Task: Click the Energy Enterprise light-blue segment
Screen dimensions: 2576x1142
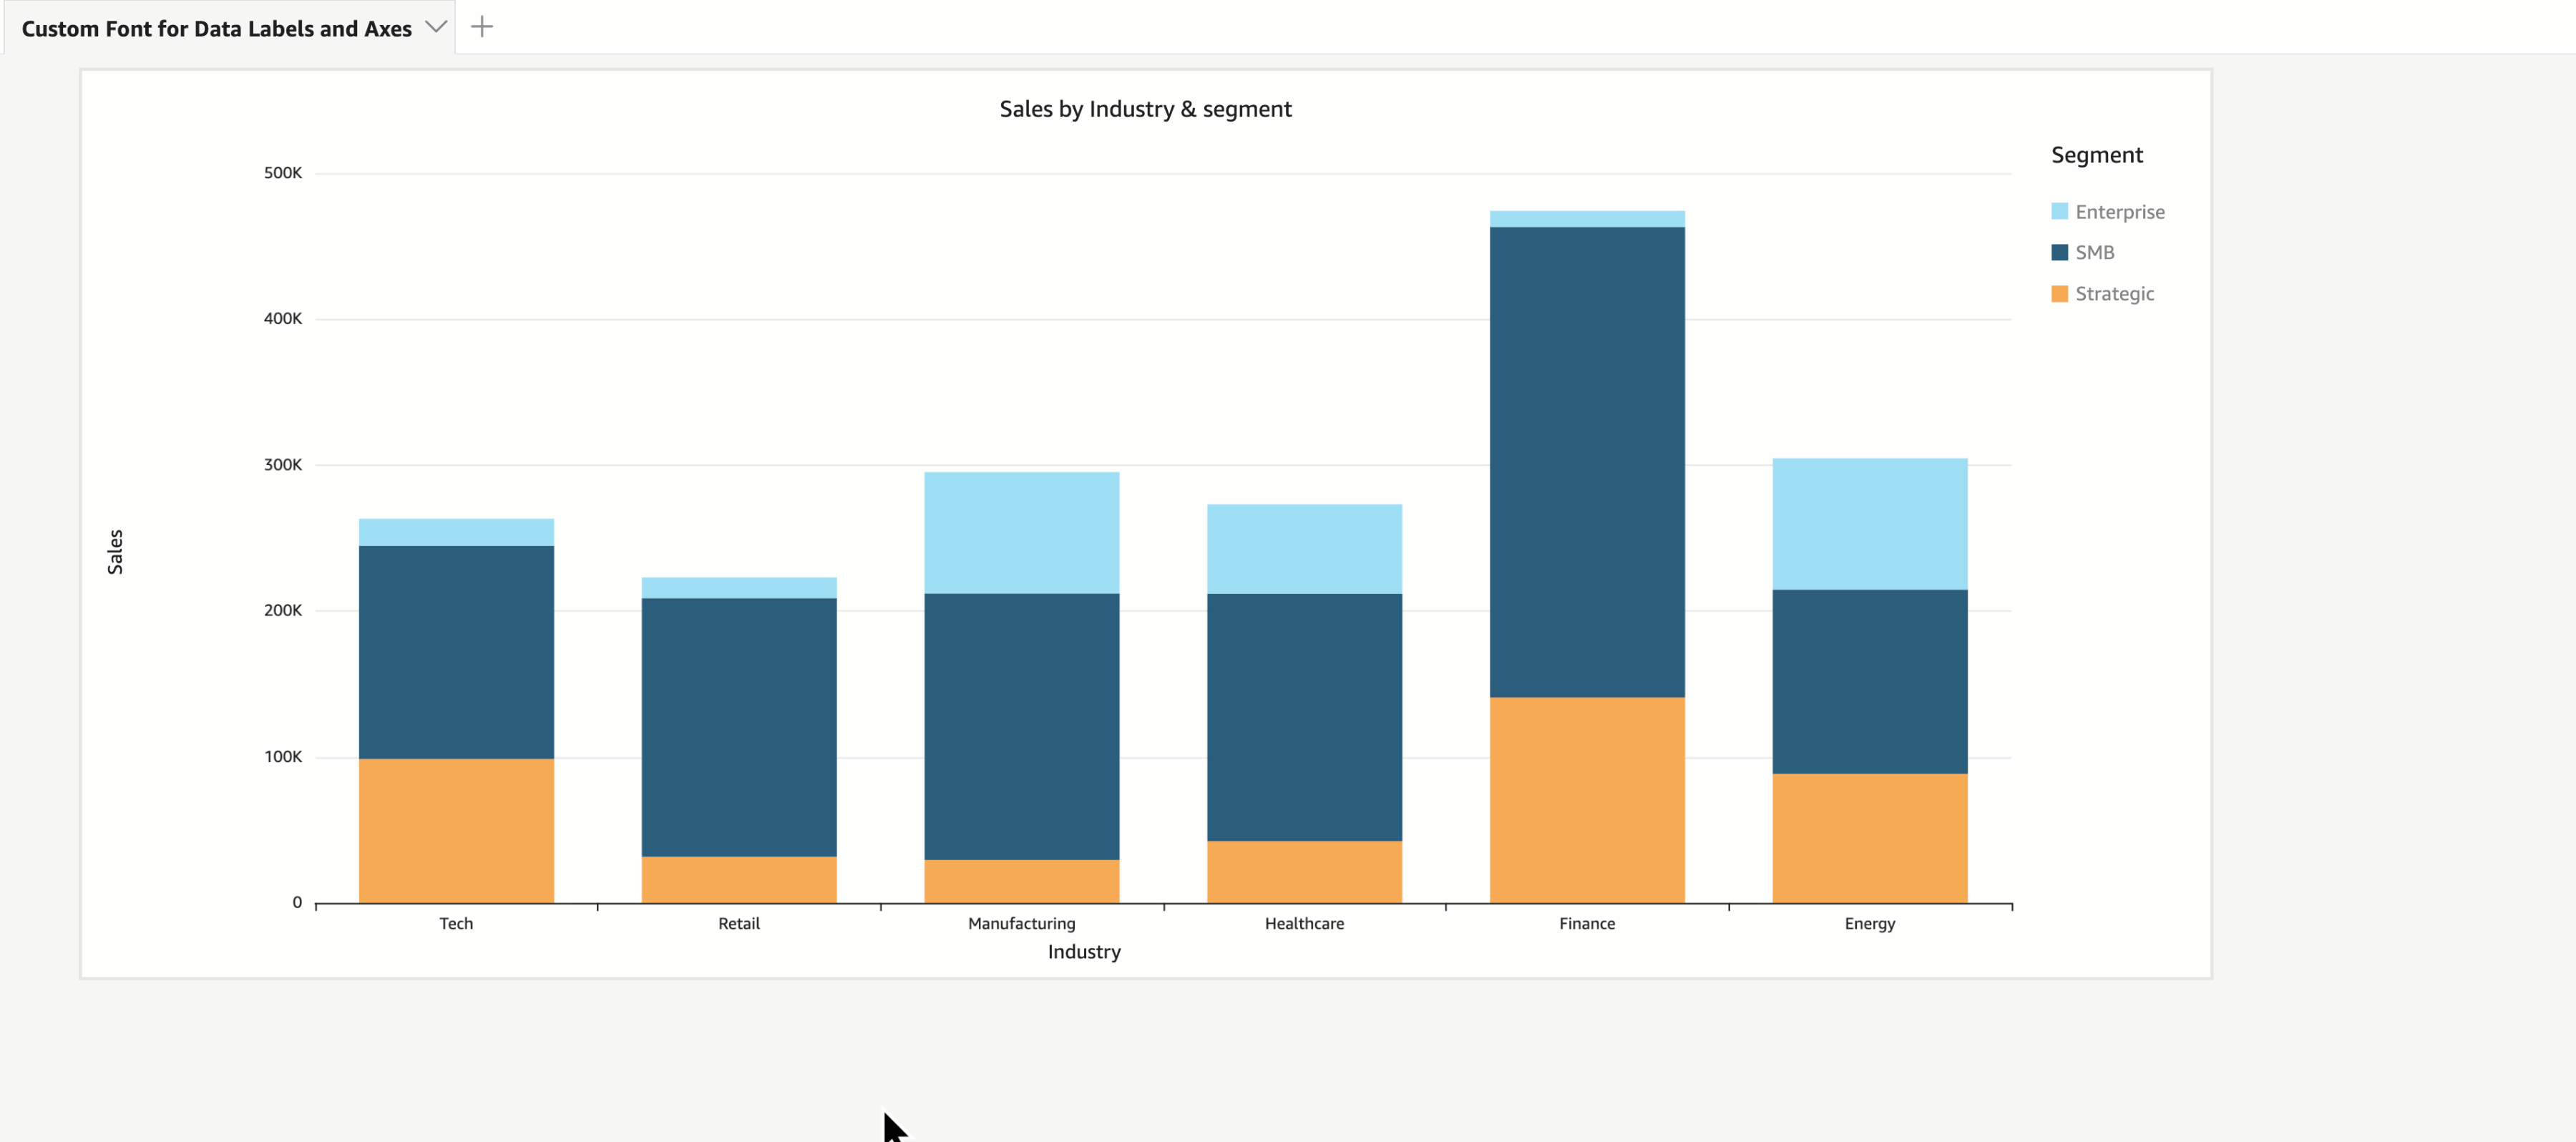Action: coord(1869,523)
